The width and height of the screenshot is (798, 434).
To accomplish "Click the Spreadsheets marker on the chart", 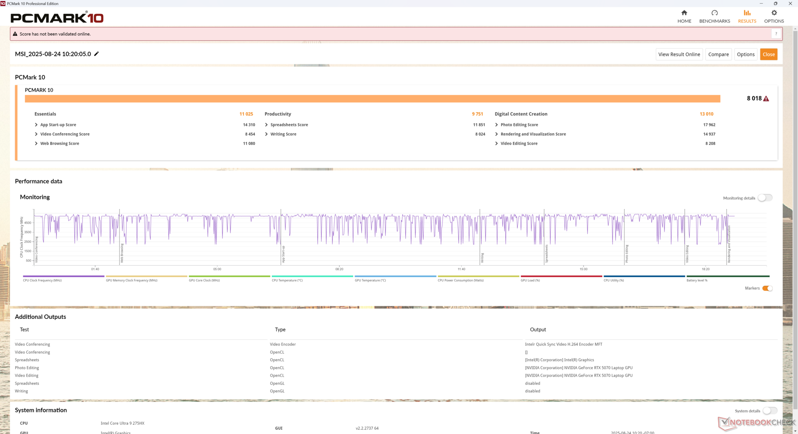I will pyautogui.click(x=547, y=254).
